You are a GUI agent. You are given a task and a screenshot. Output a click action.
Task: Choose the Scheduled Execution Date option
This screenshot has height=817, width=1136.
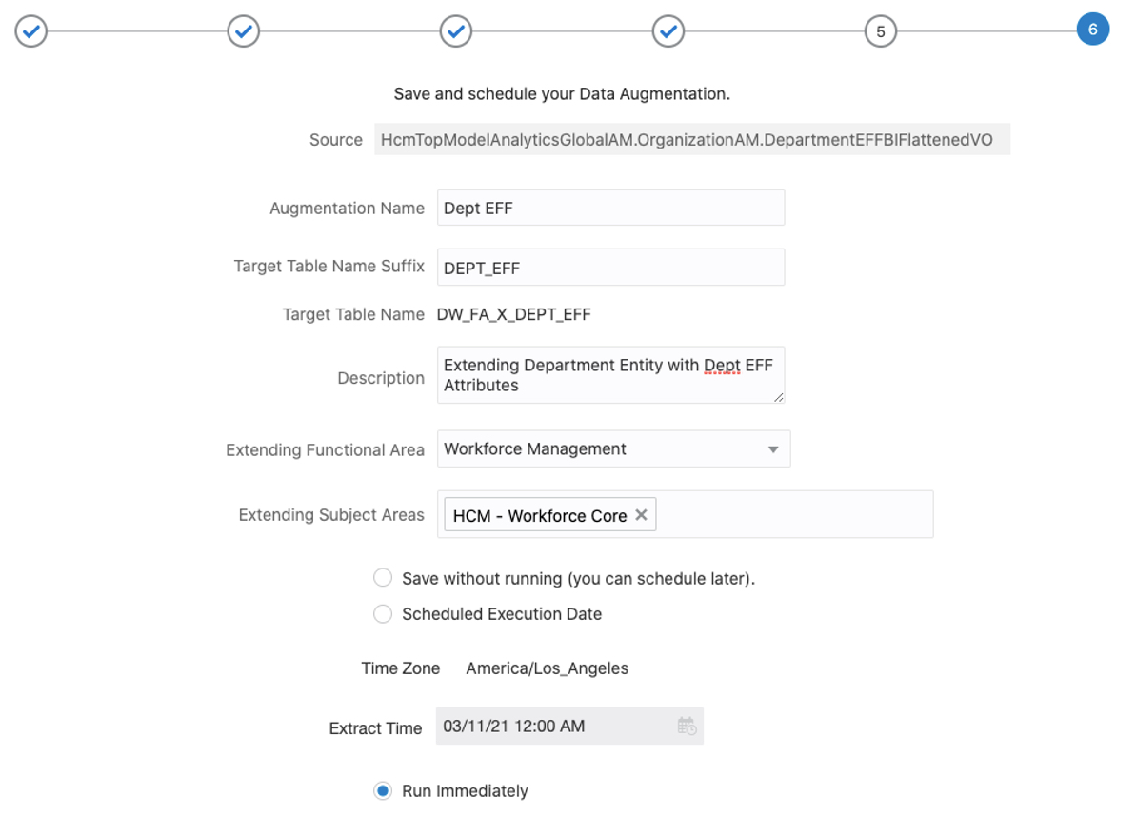(x=383, y=614)
